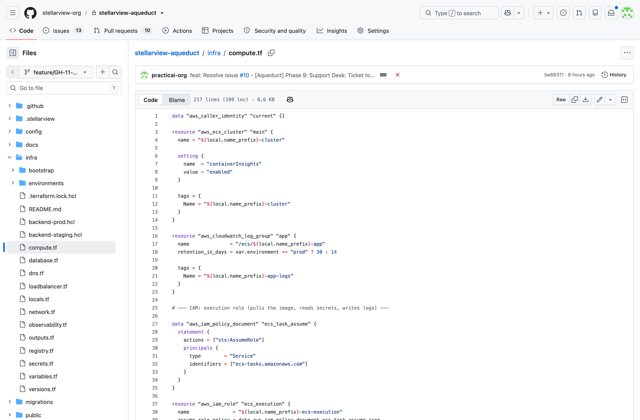
Task: Focus the Go to file search field
Action: pyautogui.click(x=64, y=88)
